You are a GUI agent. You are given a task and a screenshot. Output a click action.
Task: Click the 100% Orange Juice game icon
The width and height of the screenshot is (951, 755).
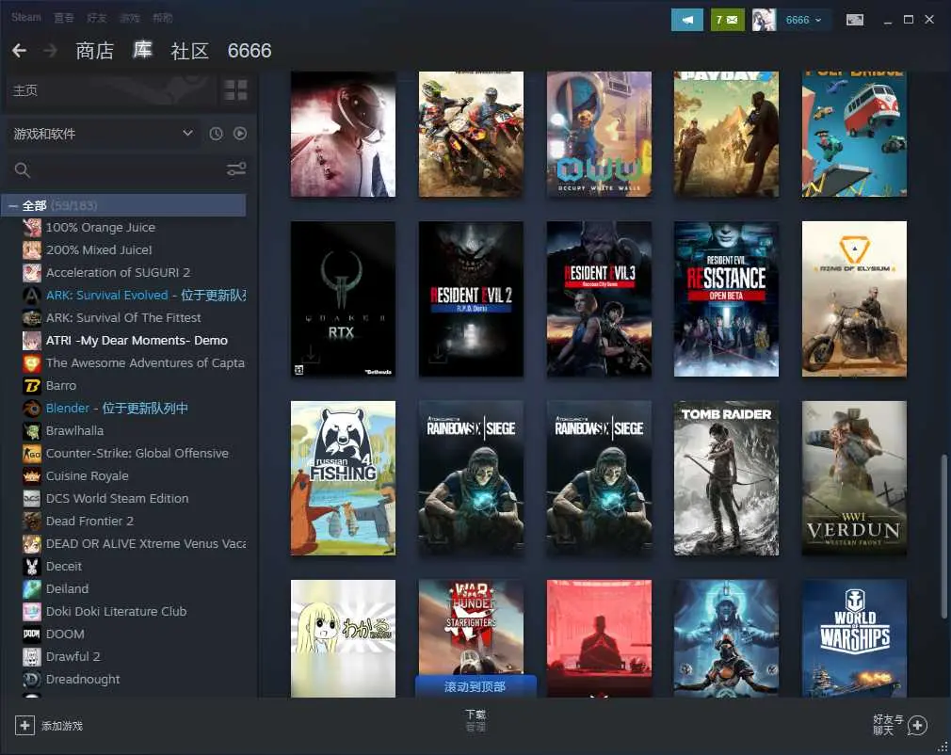point(31,228)
